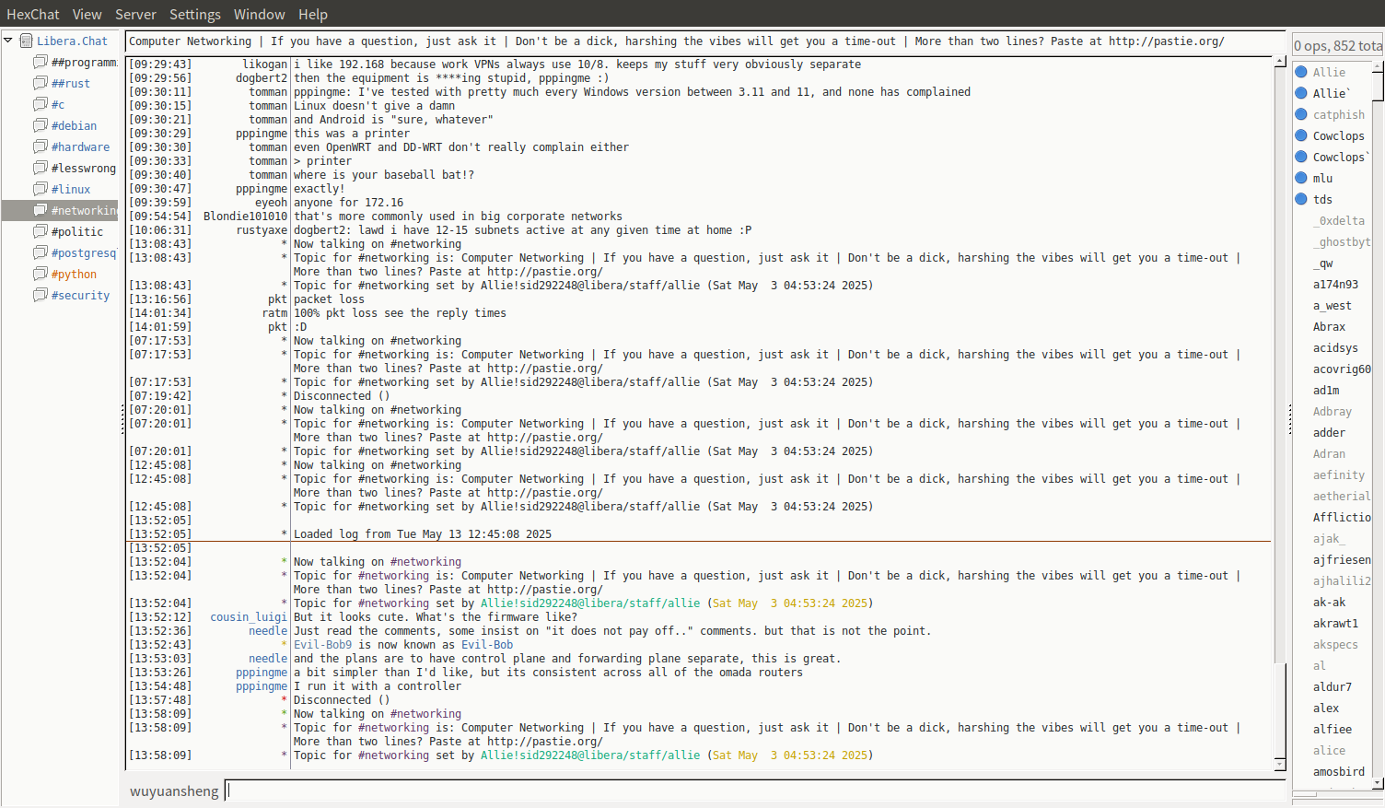Collapse the Libera.Chat server tree

[x=8, y=41]
